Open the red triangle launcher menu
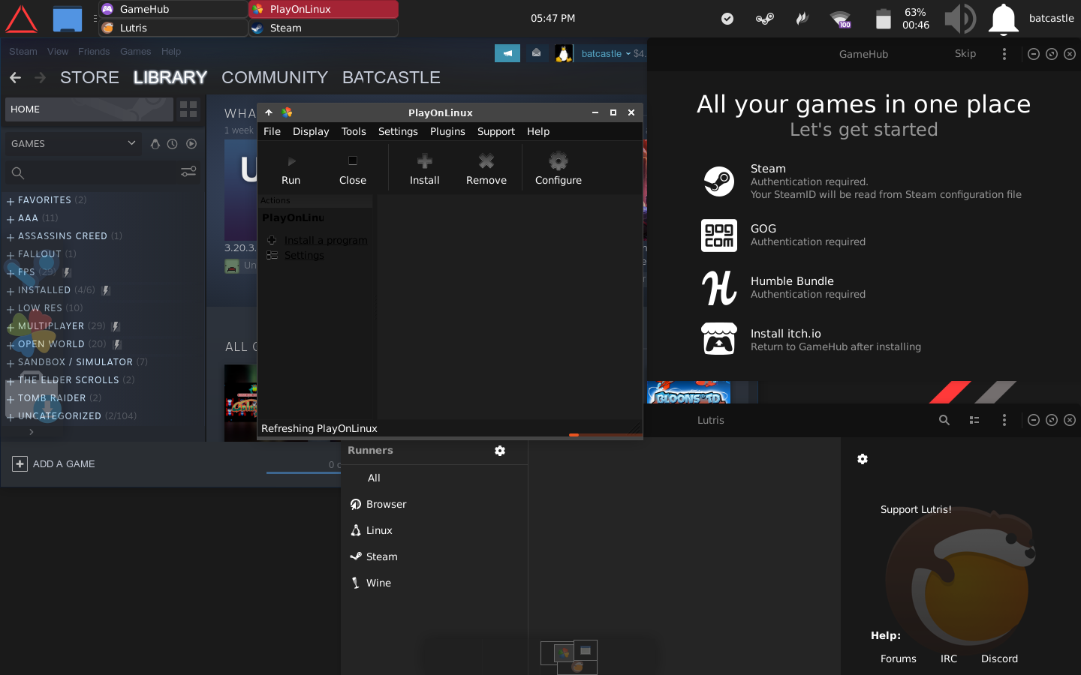The width and height of the screenshot is (1081, 675). pyautogui.click(x=21, y=19)
